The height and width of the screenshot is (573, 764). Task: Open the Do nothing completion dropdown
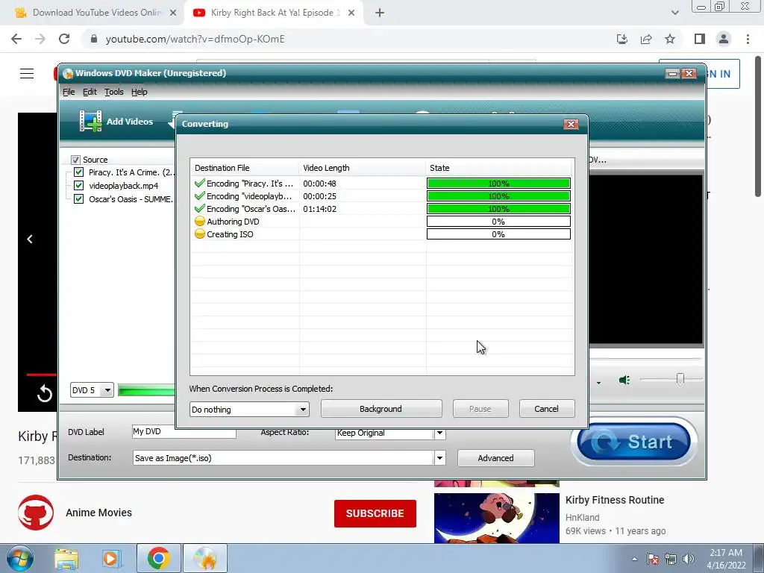click(x=249, y=410)
